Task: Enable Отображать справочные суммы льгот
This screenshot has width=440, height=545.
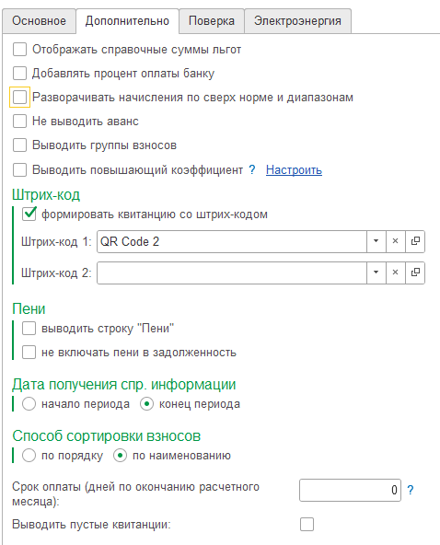Action: (19, 50)
